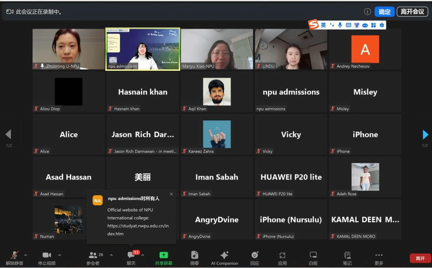Expand the audio options arrow next to mute
The height and width of the screenshot is (268, 432).
click(25, 255)
